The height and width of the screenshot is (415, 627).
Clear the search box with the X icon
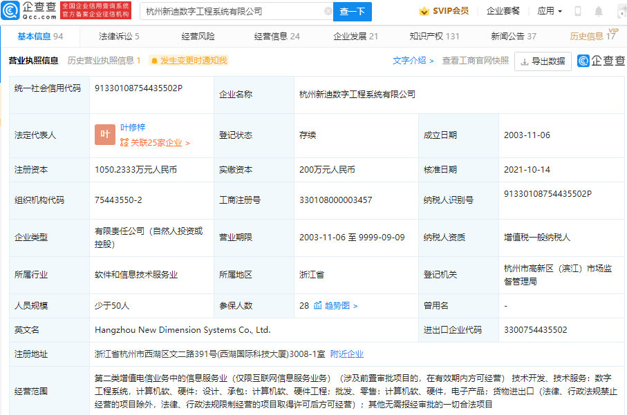coord(328,11)
